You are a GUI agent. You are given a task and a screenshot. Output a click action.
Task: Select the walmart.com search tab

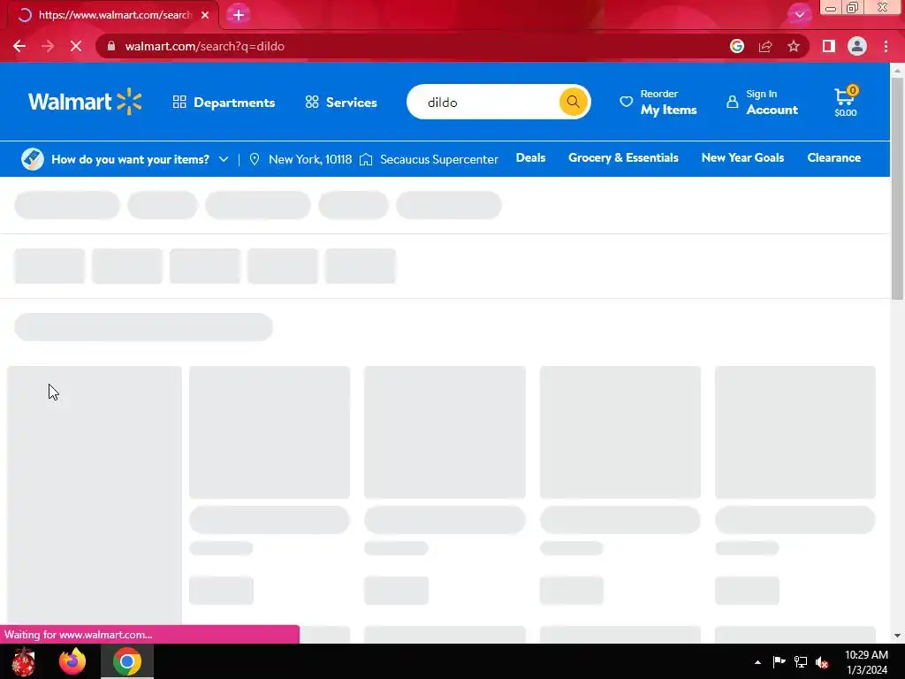point(113,15)
